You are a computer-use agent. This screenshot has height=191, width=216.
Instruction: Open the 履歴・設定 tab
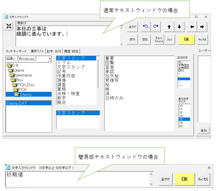click(x=71, y=51)
